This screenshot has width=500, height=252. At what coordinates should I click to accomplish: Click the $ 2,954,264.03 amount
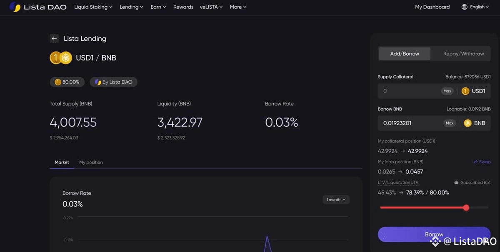[64, 138]
